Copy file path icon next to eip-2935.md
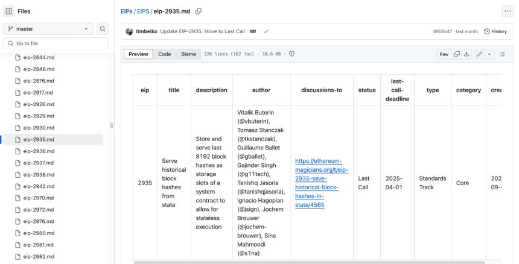 [199, 11]
